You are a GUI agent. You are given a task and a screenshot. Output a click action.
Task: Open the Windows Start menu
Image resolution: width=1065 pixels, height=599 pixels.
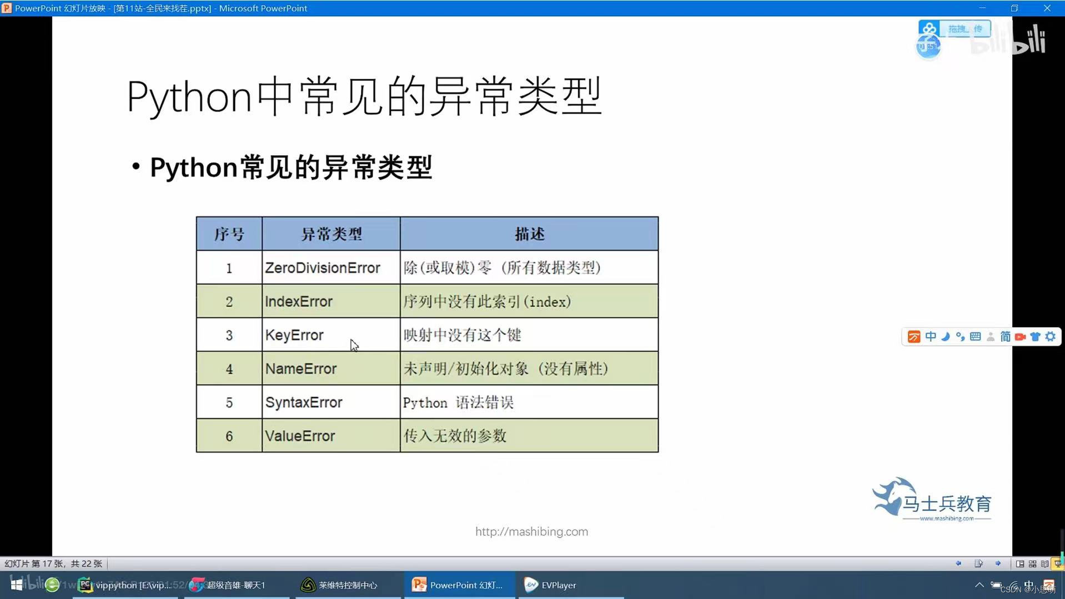point(17,585)
